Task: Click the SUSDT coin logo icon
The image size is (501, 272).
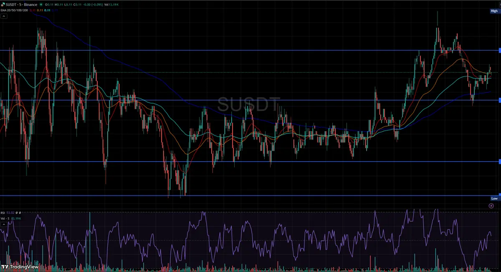Action: click(3, 4)
